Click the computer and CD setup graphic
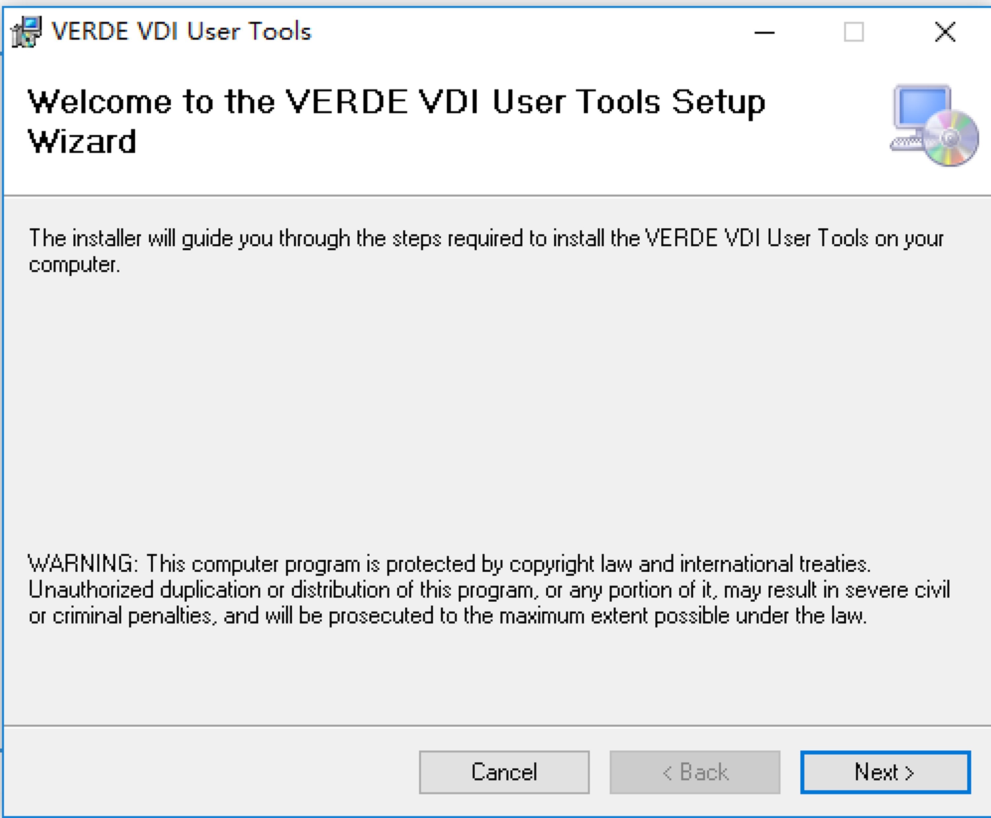This screenshot has height=818, width=991. [934, 125]
